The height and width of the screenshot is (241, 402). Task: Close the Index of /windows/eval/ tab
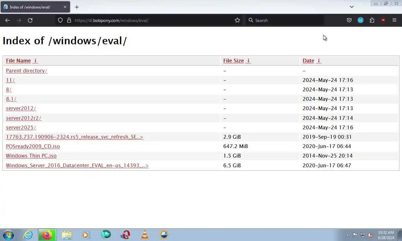tap(65, 7)
